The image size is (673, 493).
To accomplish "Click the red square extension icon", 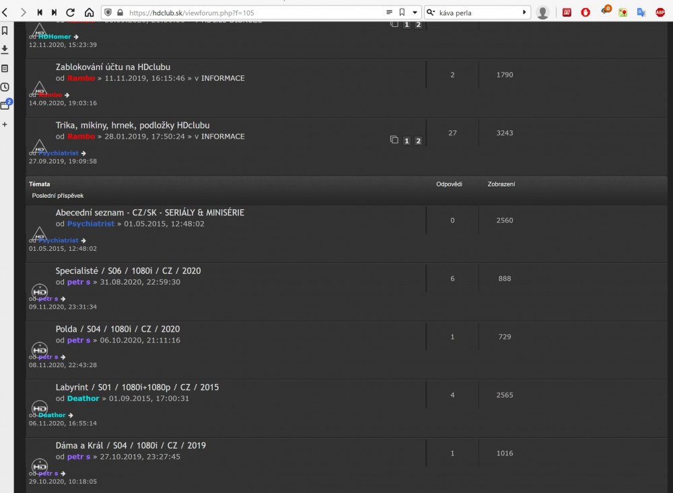I will 567,13.
